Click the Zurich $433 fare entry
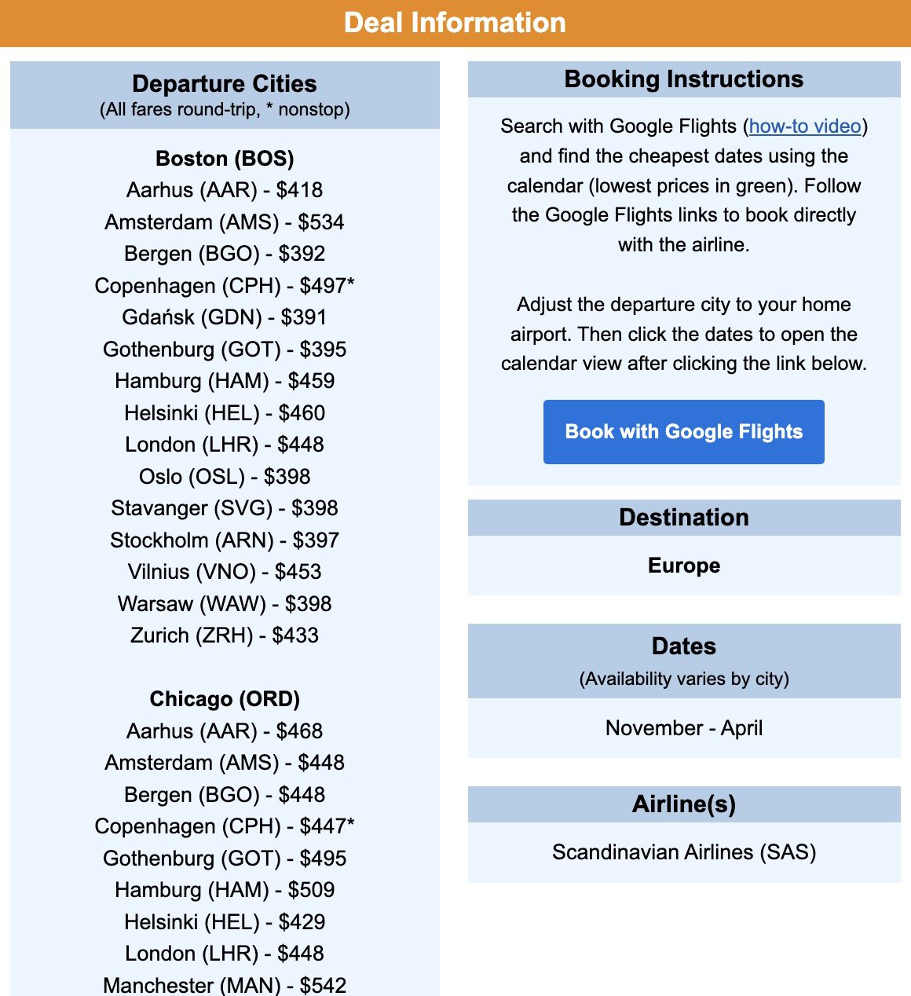This screenshot has width=911, height=996. coord(225,635)
